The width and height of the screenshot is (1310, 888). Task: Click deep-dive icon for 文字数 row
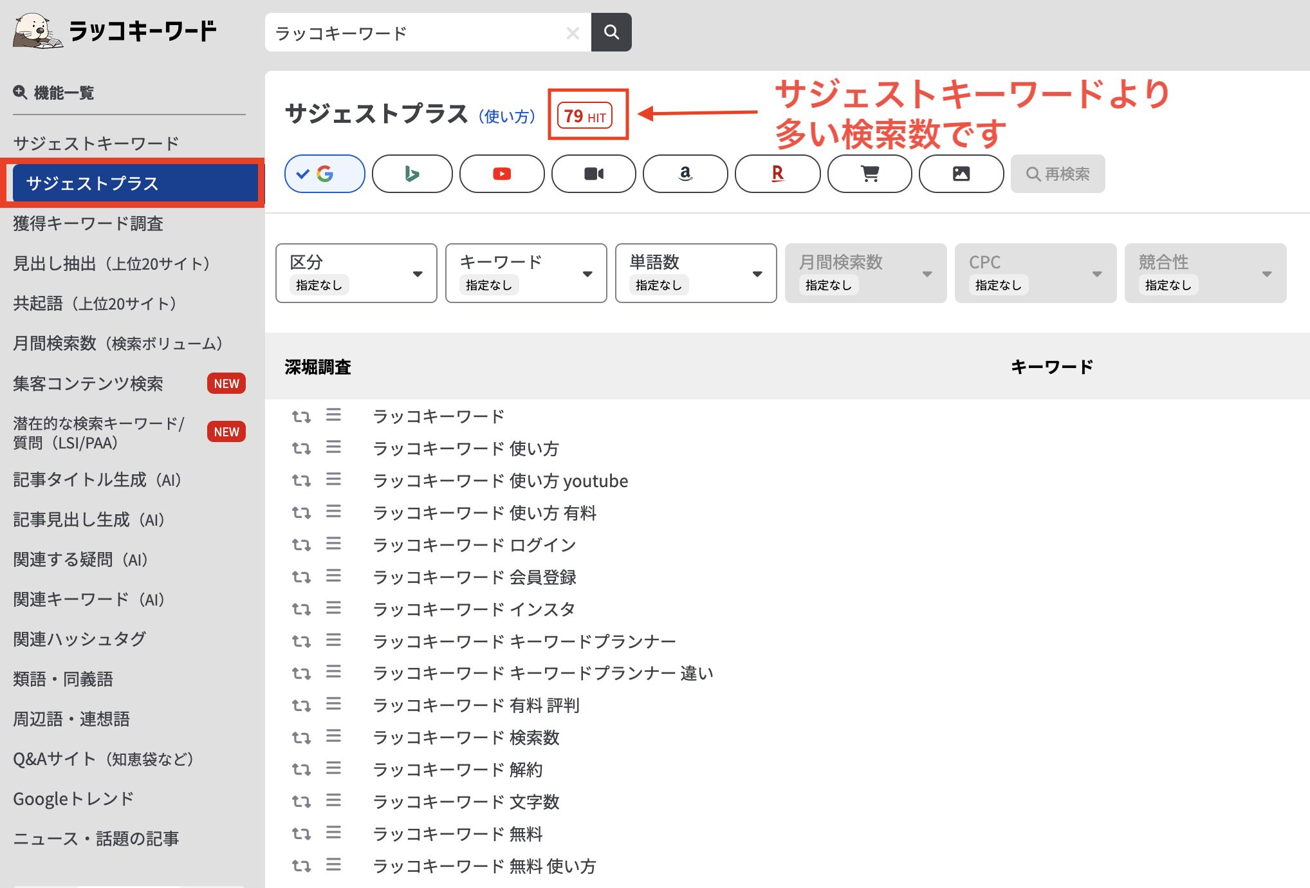coord(301,802)
